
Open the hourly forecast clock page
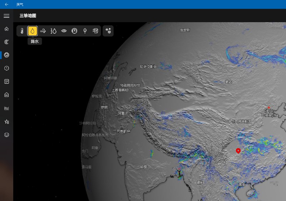(x=6, y=68)
